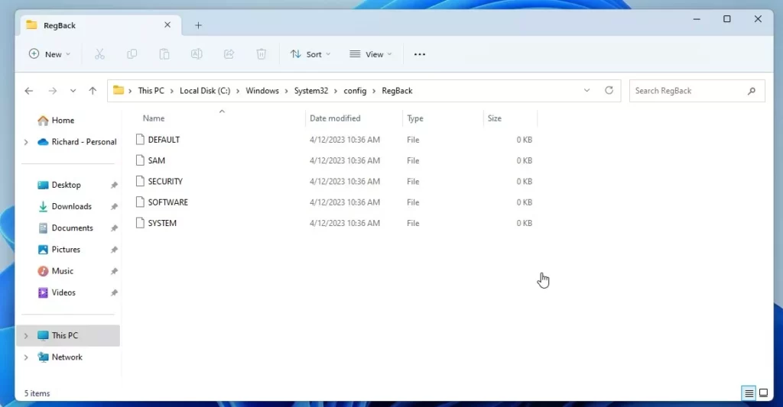The image size is (783, 407).
Task: Switch to large thumbnails view icon
Action: pyautogui.click(x=764, y=393)
